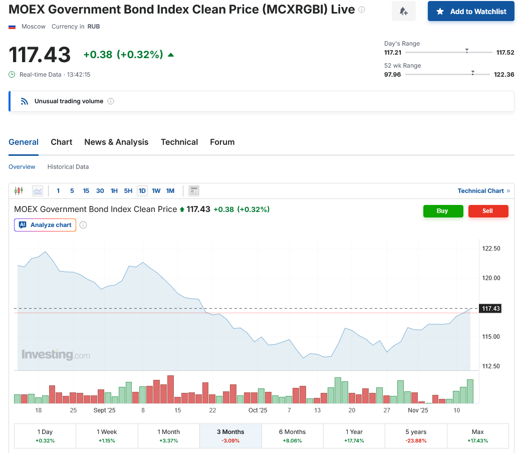
Task: Set chart interval to 5H
Action: pos(128,191)
